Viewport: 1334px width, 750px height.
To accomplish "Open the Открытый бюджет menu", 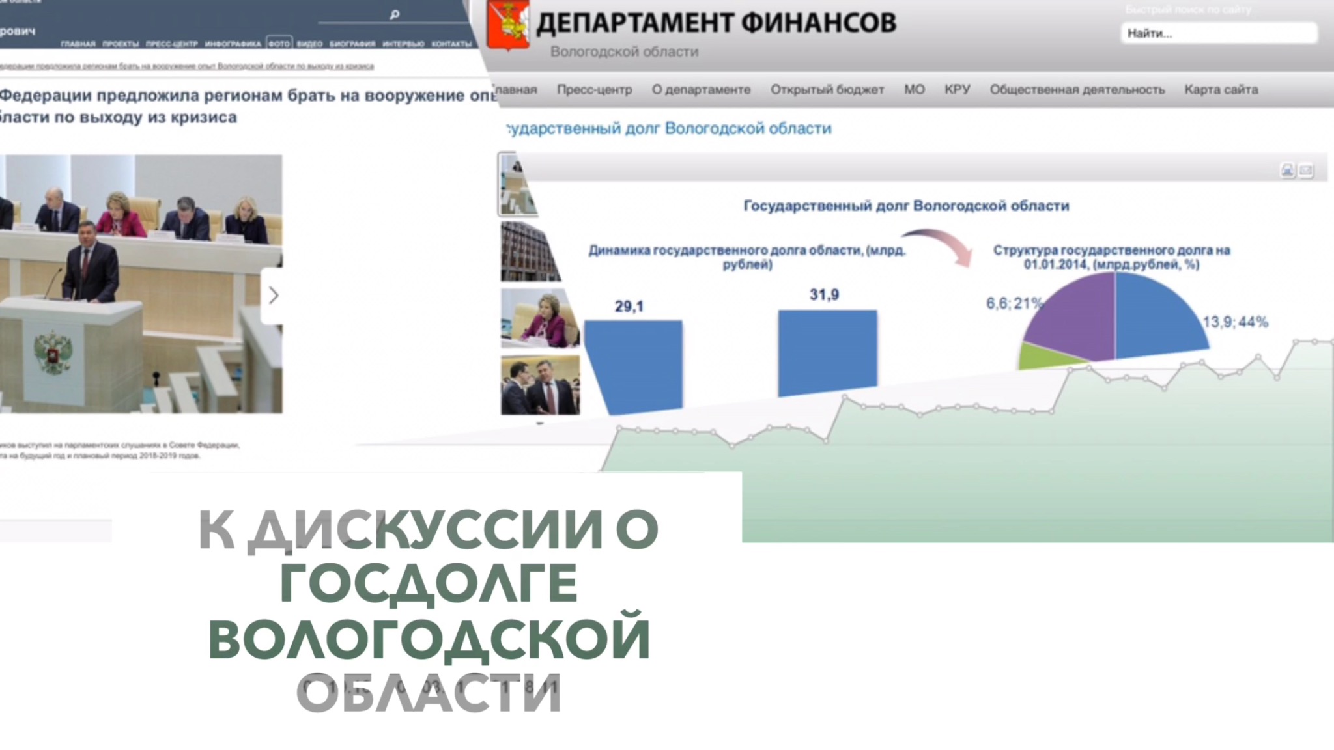I will [x=827, y=90].
